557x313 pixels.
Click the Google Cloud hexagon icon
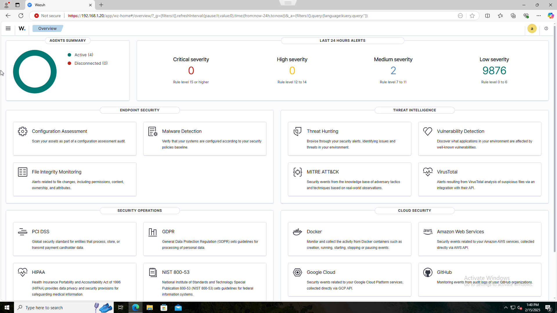point(298,272)
